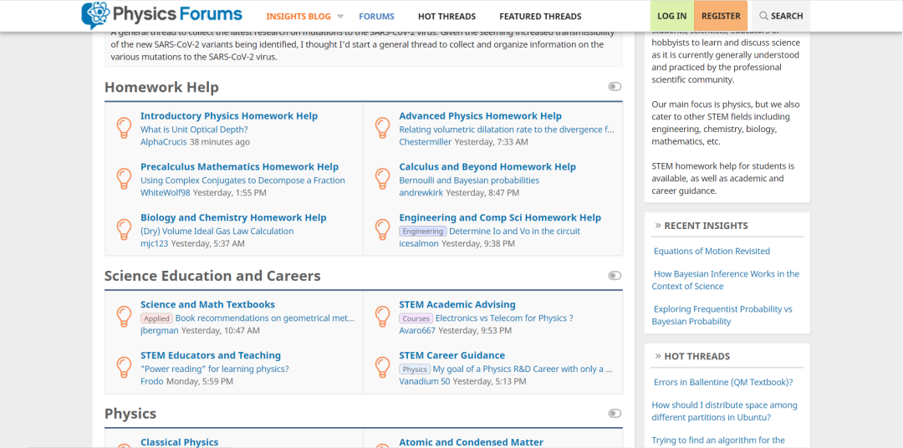
Task: Open the Forums navigation tab
Action: click(x=376, y=16)
